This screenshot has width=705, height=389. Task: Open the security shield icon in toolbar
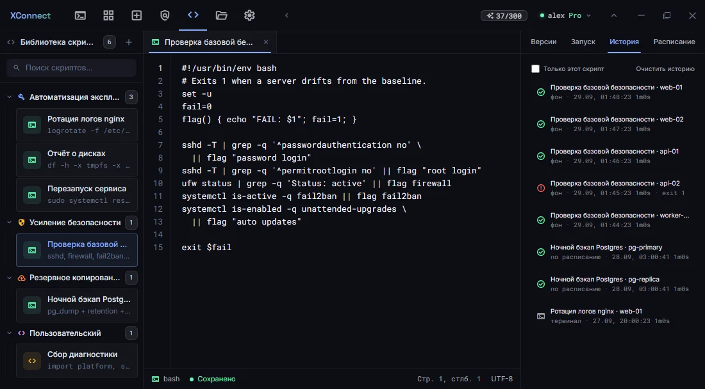[x=165, y=16]
